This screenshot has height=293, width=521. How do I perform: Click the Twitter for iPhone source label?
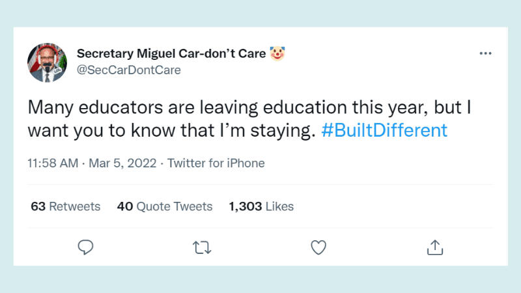[216, 163]
